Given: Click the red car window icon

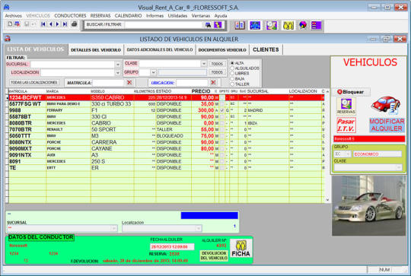Looking at the screenshot, I should pyautogui.click(x=7, y=39).
